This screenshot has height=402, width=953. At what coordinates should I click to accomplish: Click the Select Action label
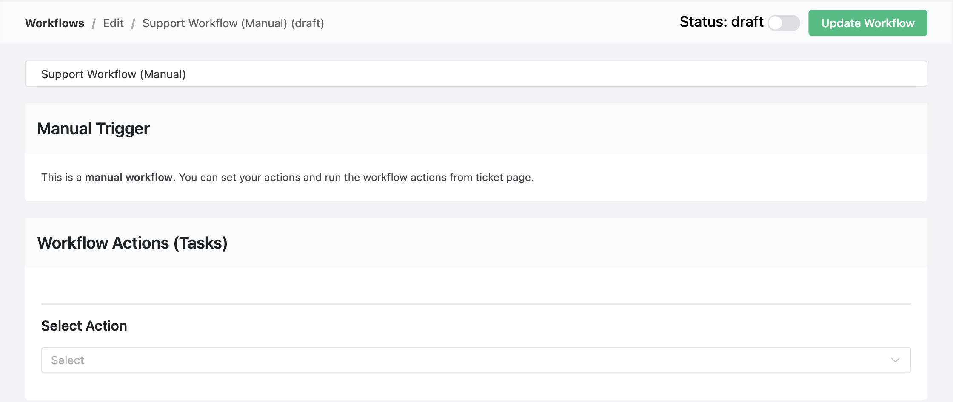pos(84,326)
